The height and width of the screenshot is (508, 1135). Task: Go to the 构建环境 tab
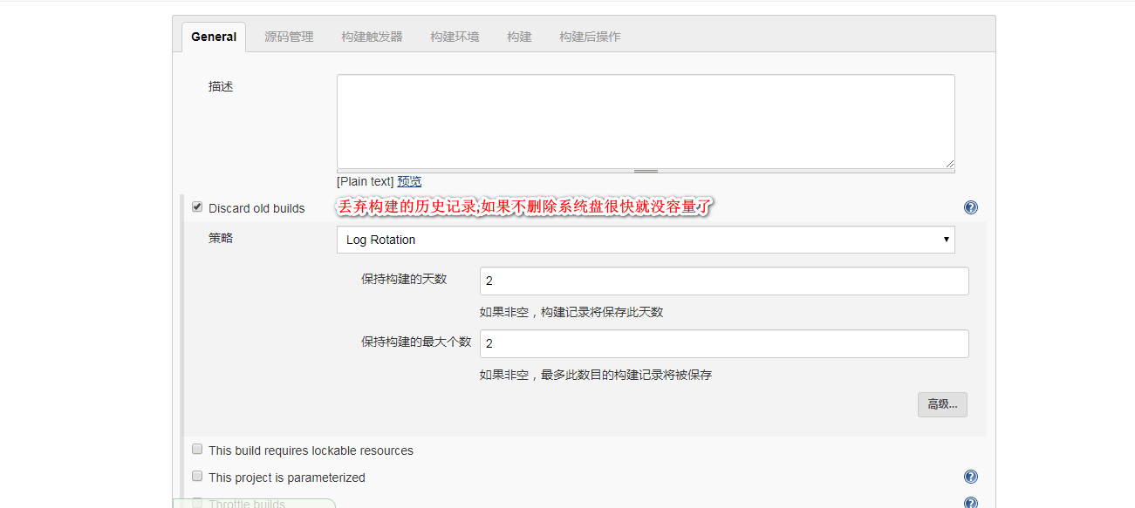coord(455,37)
